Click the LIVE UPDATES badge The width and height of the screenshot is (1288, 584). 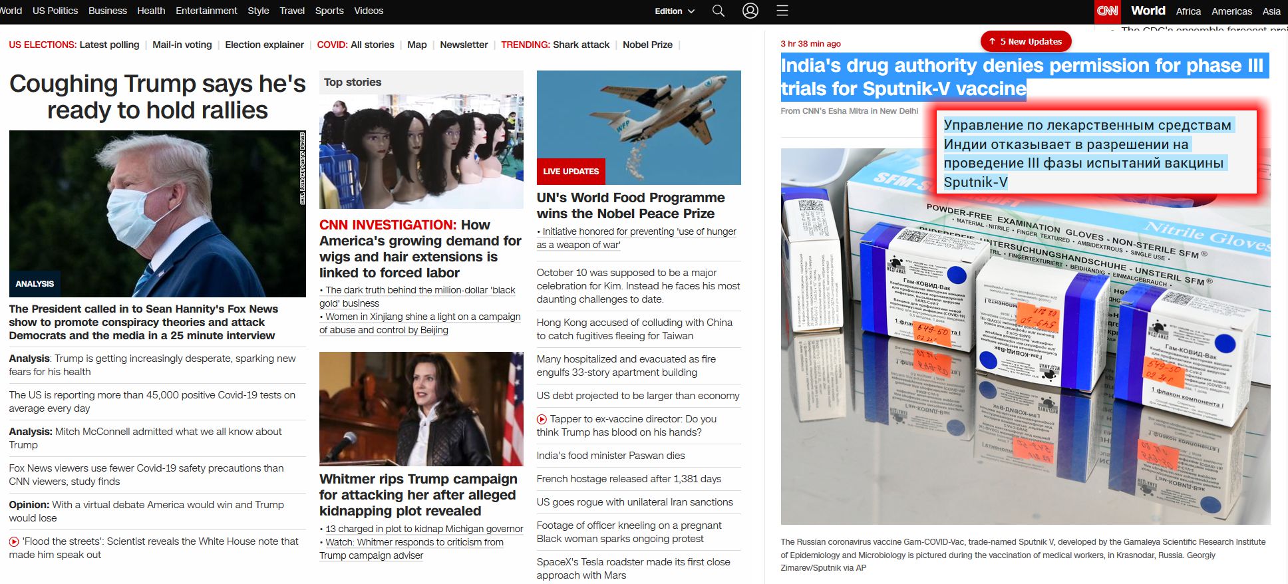tap(571, 172)
